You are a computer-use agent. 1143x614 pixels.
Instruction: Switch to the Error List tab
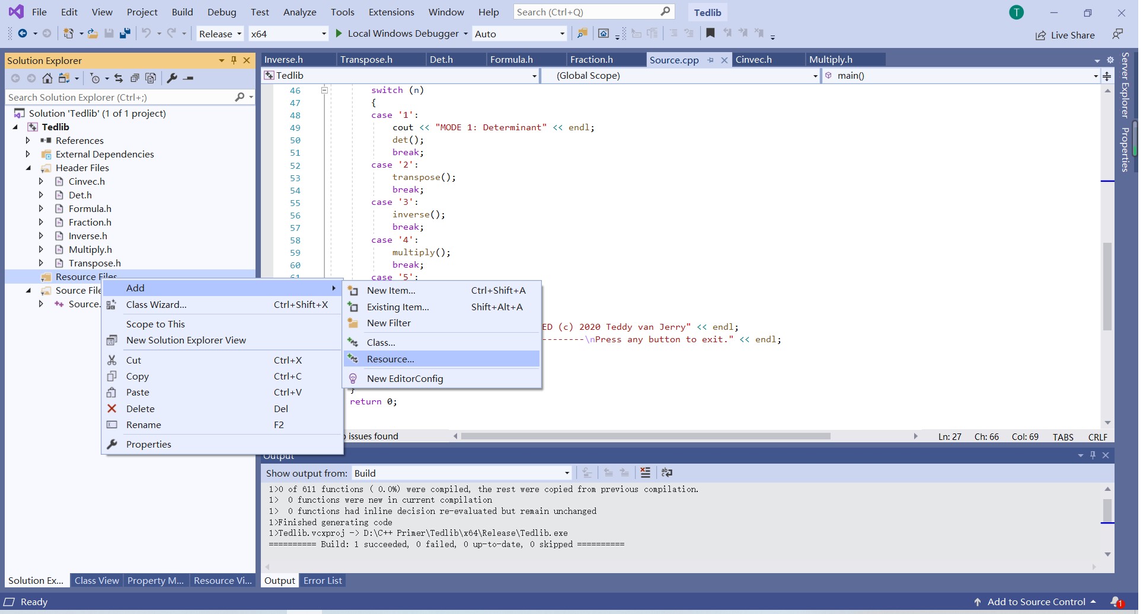coord(322,580)
